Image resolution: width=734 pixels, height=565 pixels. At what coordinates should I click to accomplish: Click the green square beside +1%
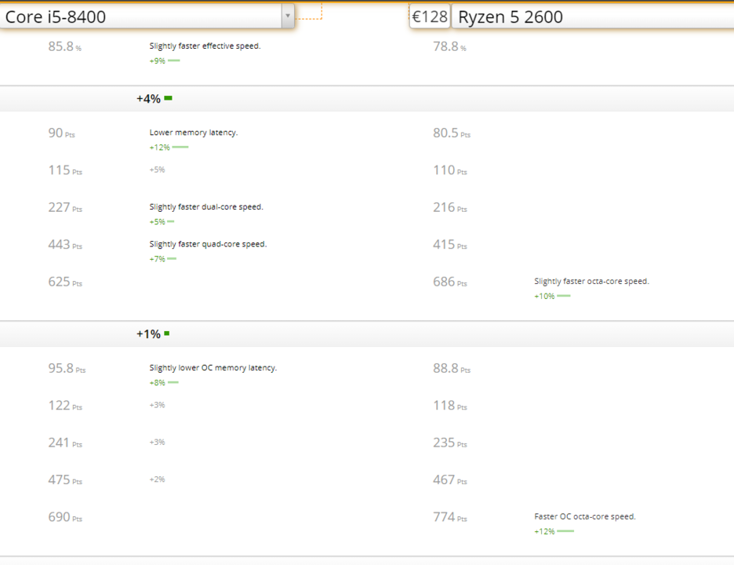167,334
